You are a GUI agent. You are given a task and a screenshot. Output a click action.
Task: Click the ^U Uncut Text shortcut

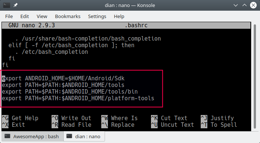point(173,125)
